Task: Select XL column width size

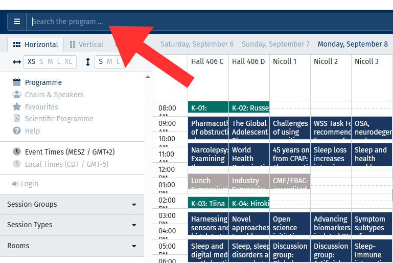Action: (68, 62)
